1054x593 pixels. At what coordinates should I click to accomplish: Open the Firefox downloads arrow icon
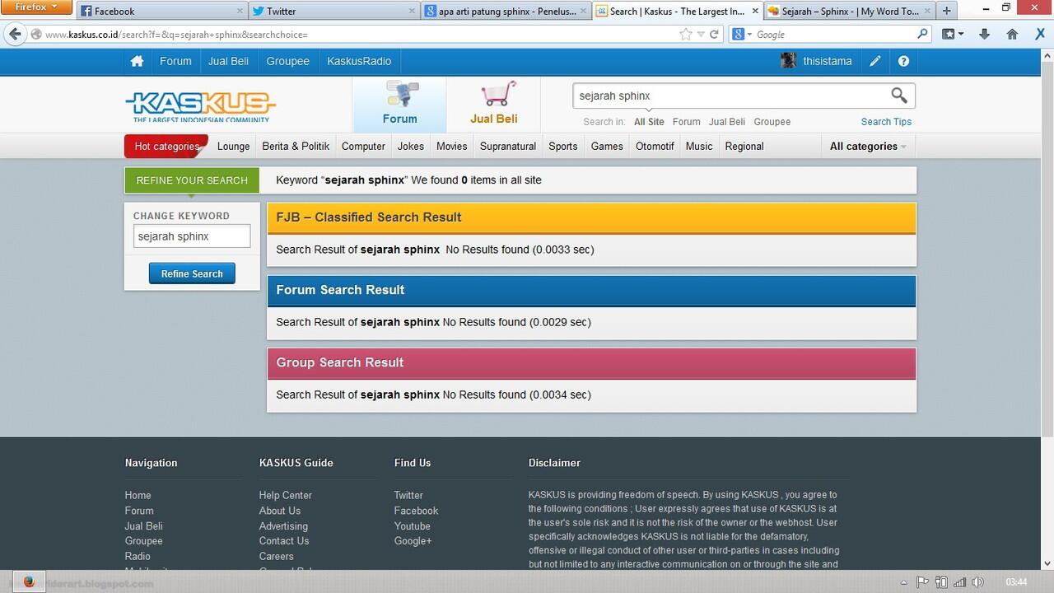[x=984, y=35]
